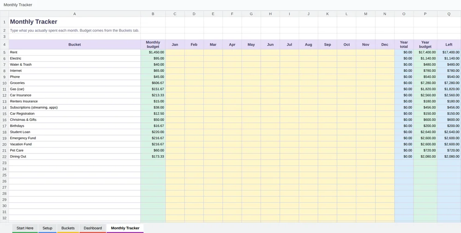Click the Monthly Tracker title cell
The image size is (461, 233).
click(75, 22)
